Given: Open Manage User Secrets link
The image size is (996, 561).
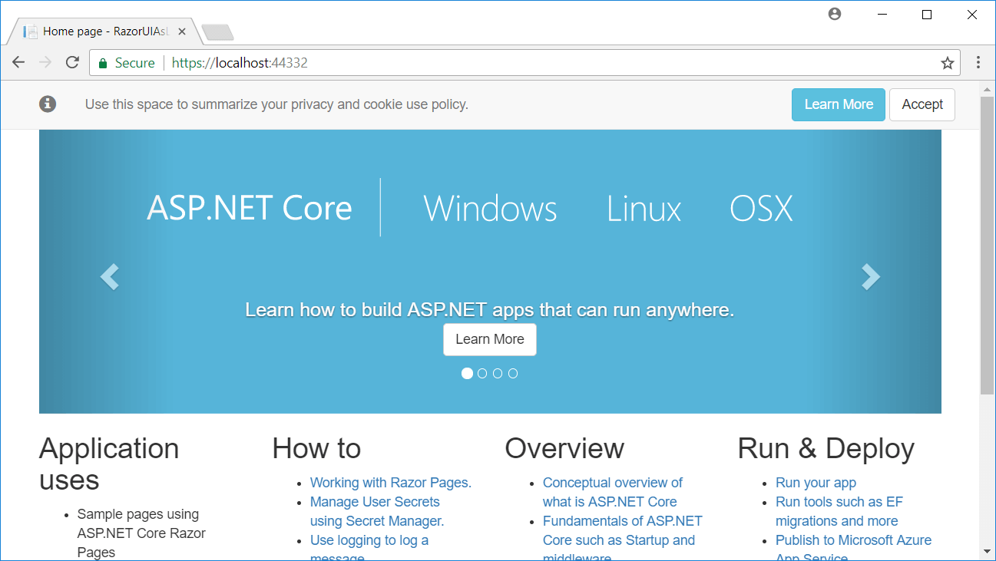Looking at the screenshot, I should click(x=377, y=511).
